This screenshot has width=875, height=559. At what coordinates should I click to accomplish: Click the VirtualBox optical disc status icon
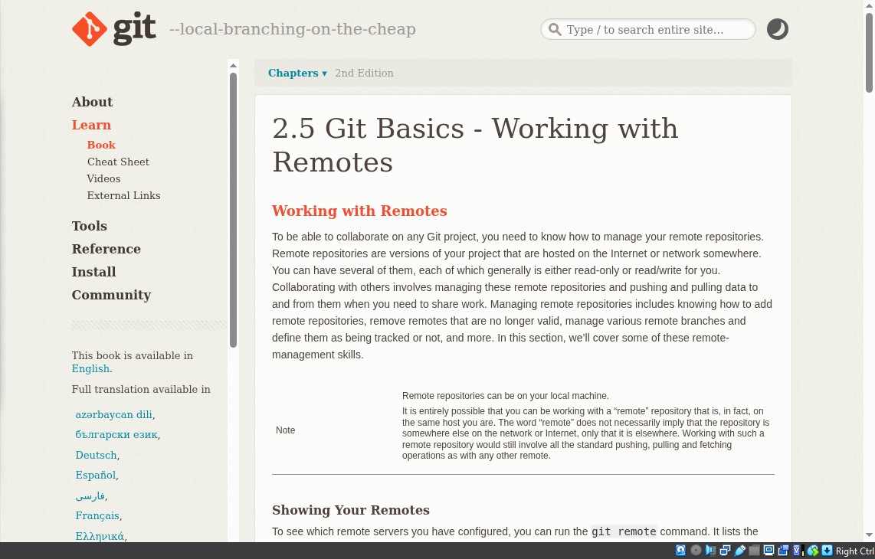(696, 550)
